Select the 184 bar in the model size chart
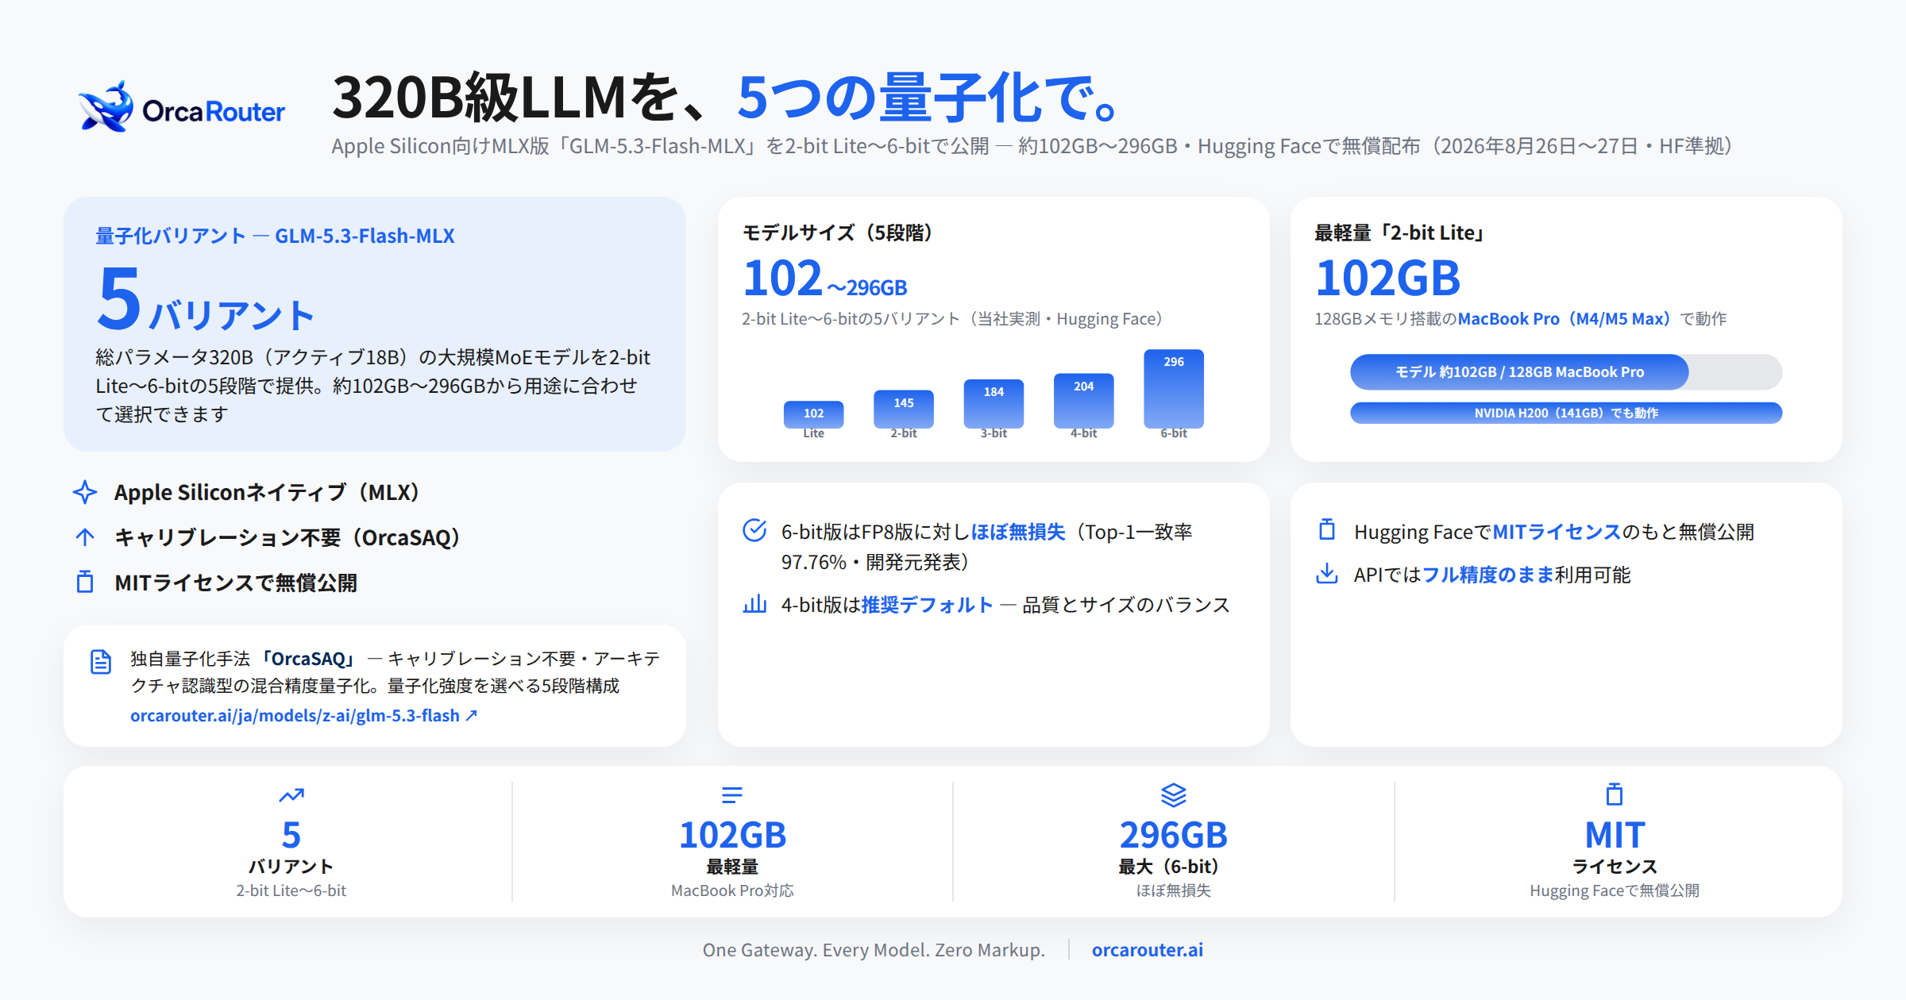The image size is (1906, 1000). tap(994, 404)
